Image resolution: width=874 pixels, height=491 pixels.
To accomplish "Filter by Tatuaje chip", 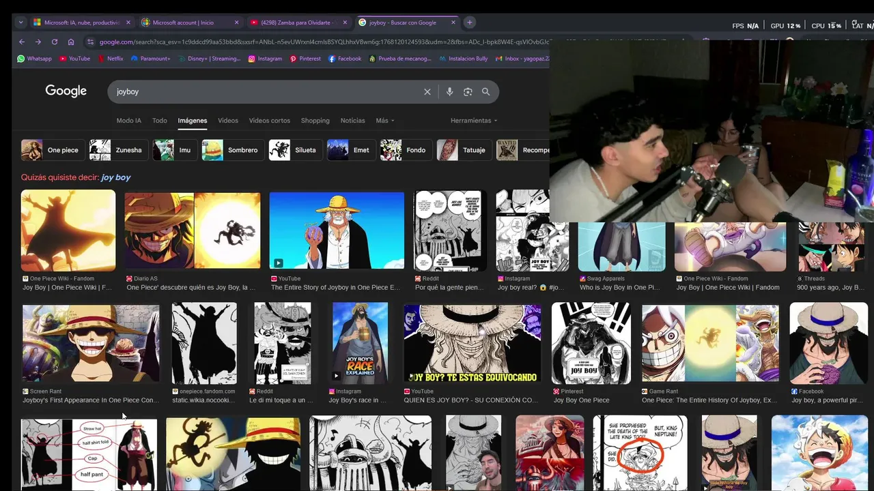I will click(464, 150).
